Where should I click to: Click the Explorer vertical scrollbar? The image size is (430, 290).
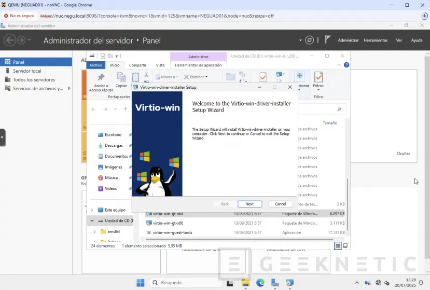click(x=348, y=204)
